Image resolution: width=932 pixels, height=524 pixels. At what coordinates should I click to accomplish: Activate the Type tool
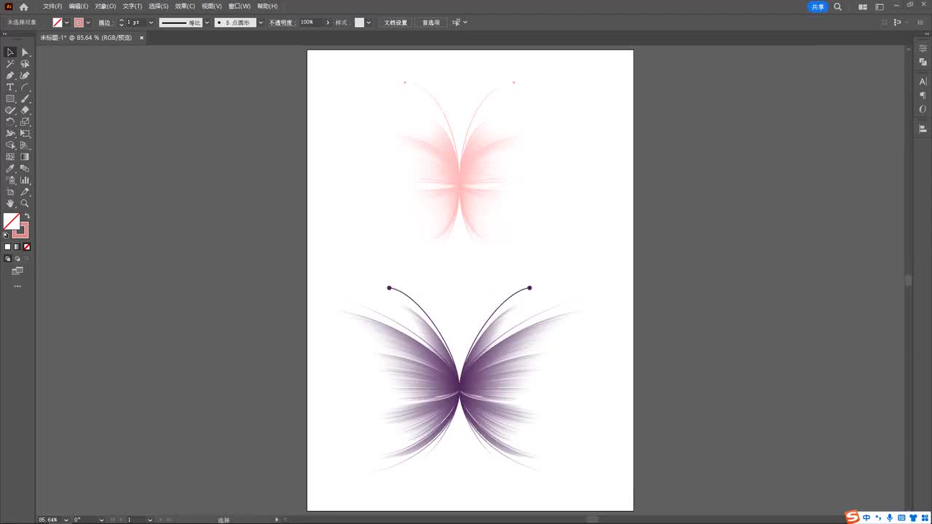point(10,87)
